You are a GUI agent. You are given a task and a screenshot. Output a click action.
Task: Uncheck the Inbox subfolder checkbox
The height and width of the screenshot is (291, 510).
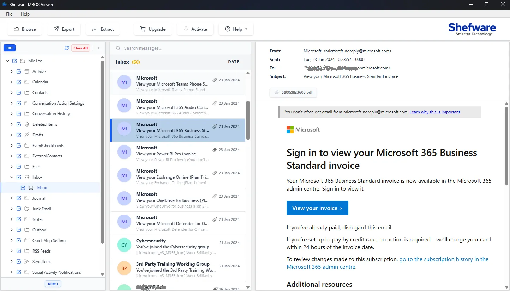[23, 188]
